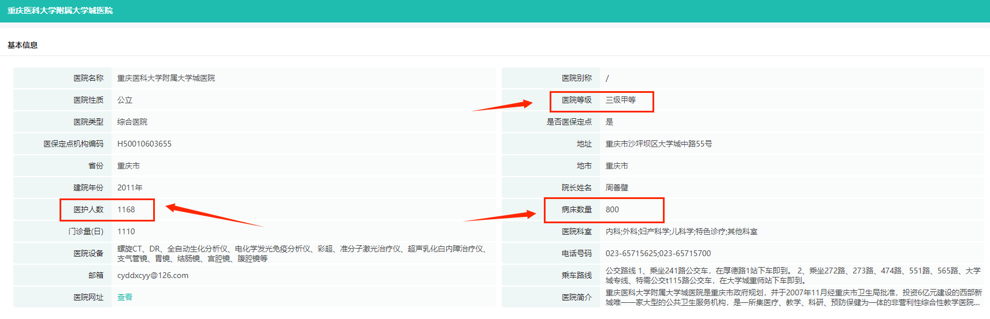Select the bus route text 公交路线 1

coord(793,275)
